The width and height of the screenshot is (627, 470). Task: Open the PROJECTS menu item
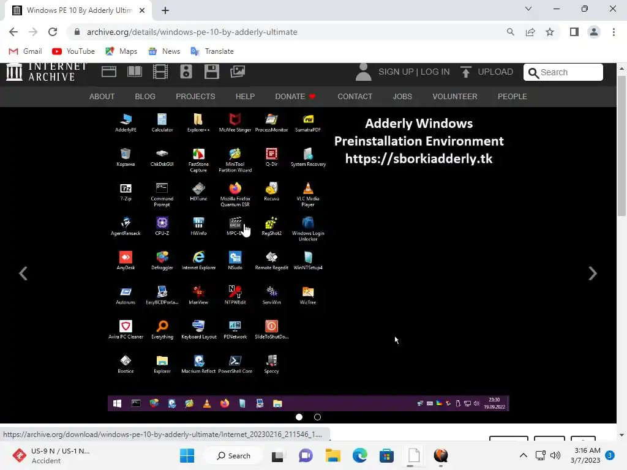pyautogui.click(x=195, y=97)
